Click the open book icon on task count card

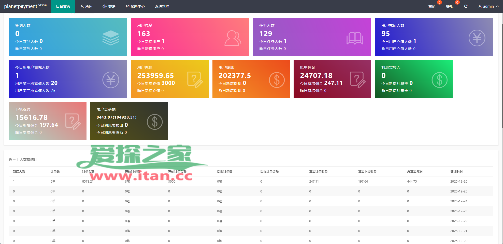(x=355, y=38)
